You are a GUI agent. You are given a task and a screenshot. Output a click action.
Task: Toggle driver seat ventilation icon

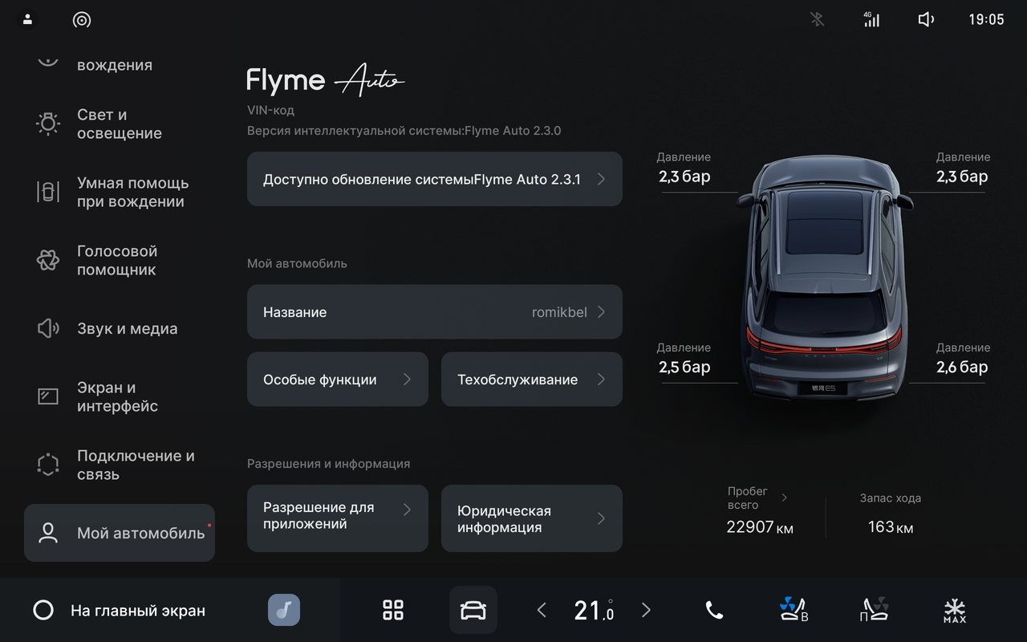pos(794,610)
